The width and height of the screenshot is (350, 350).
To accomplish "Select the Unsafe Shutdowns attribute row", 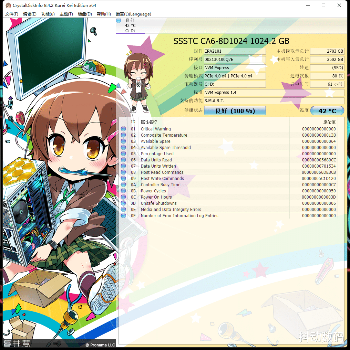I will (228, 203).
